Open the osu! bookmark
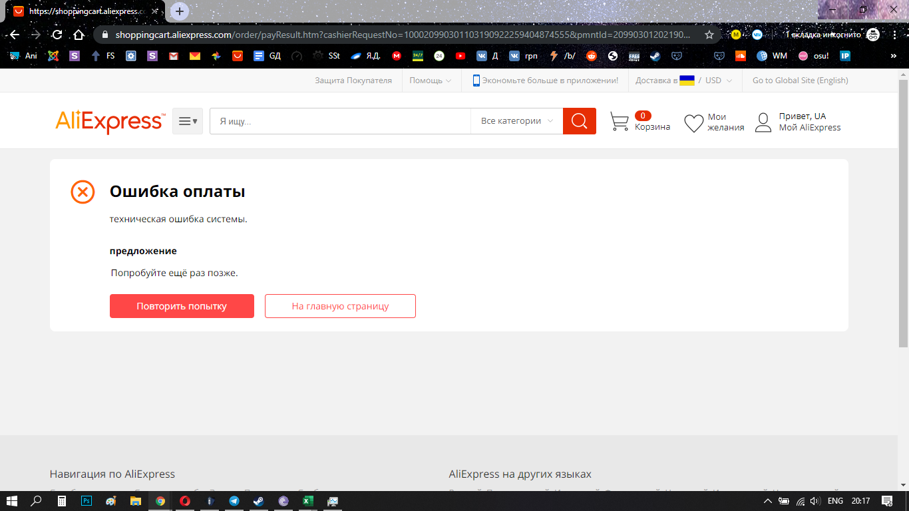909x511 pixels. click(x=814, y=56)
